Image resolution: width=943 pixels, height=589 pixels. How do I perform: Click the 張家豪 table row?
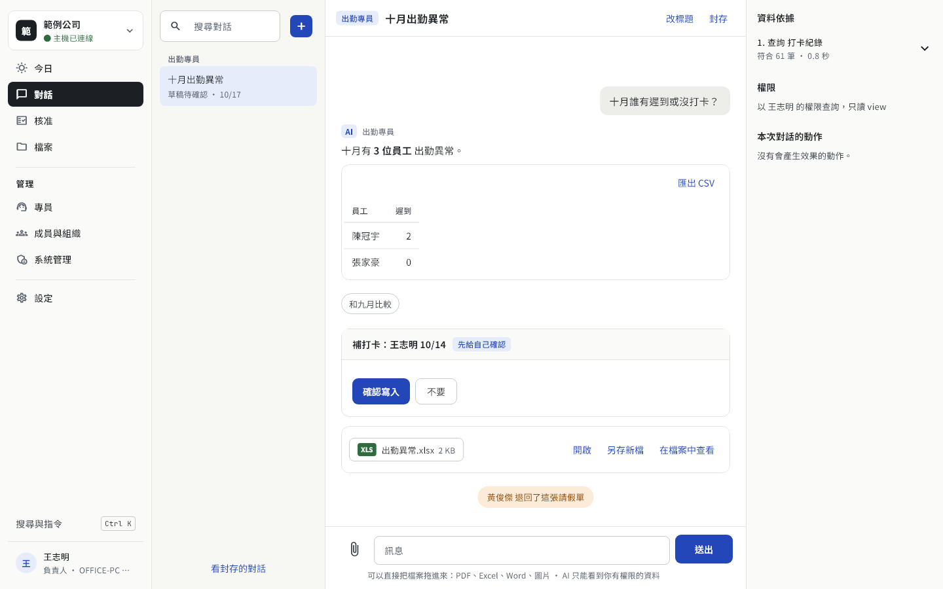(x=382, y=262)
